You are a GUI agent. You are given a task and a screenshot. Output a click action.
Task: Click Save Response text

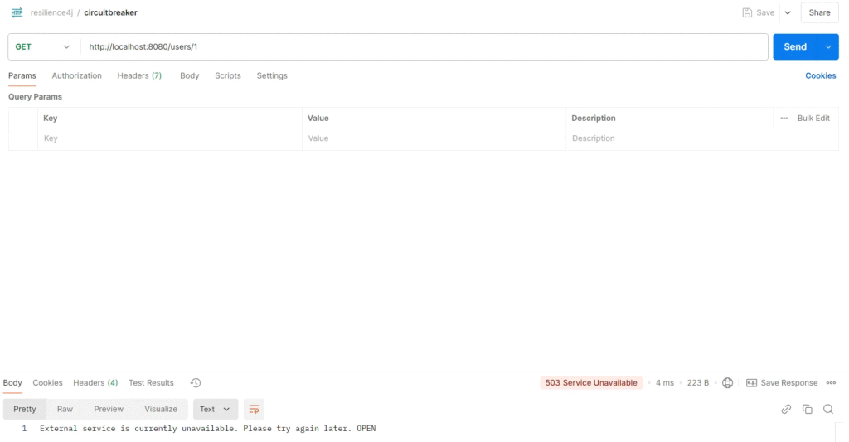pyautogui.click(x=789, y=383)
